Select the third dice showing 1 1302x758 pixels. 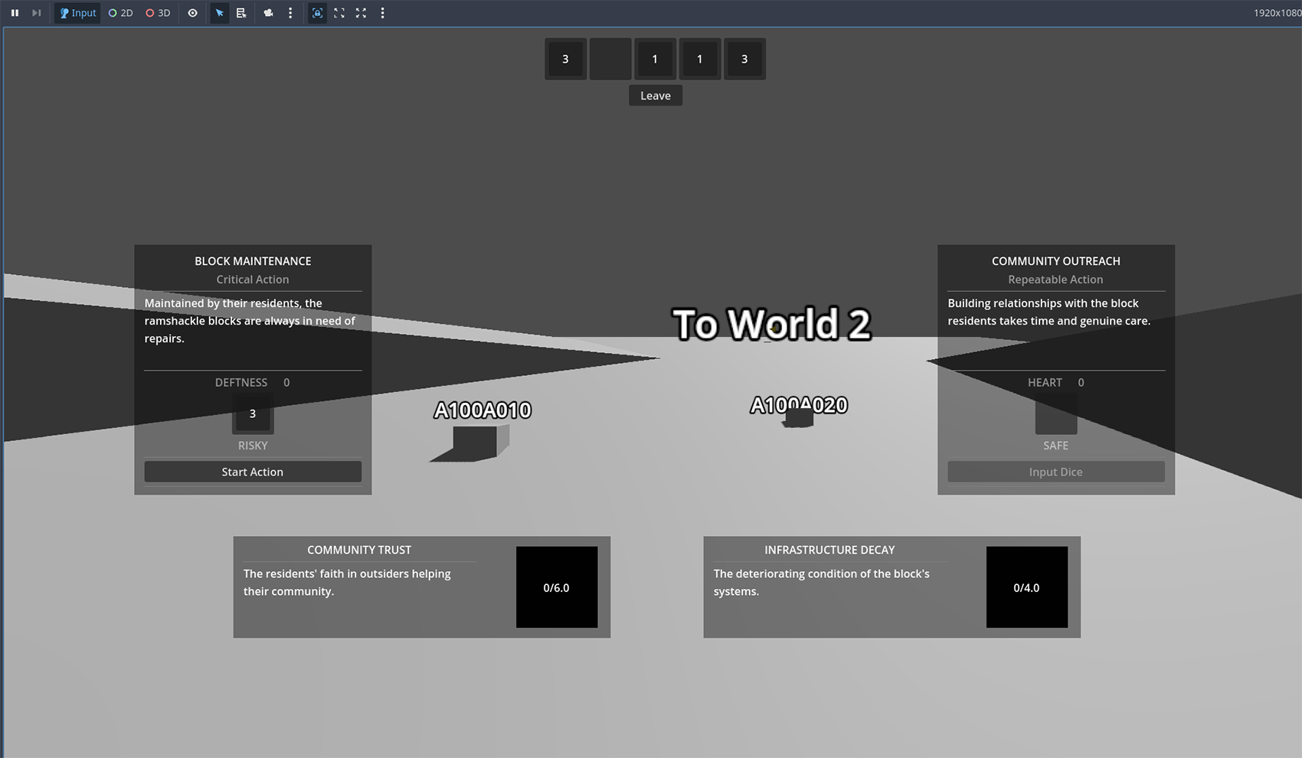click(x=655, y=59)
